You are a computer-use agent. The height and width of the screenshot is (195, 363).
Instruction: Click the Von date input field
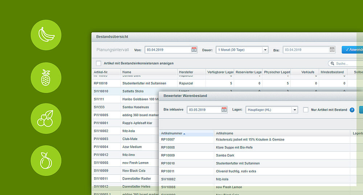pos(168,50)
